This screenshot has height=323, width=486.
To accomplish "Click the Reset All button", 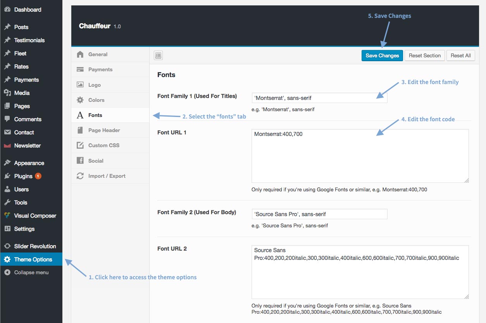I will click(460, 55).
